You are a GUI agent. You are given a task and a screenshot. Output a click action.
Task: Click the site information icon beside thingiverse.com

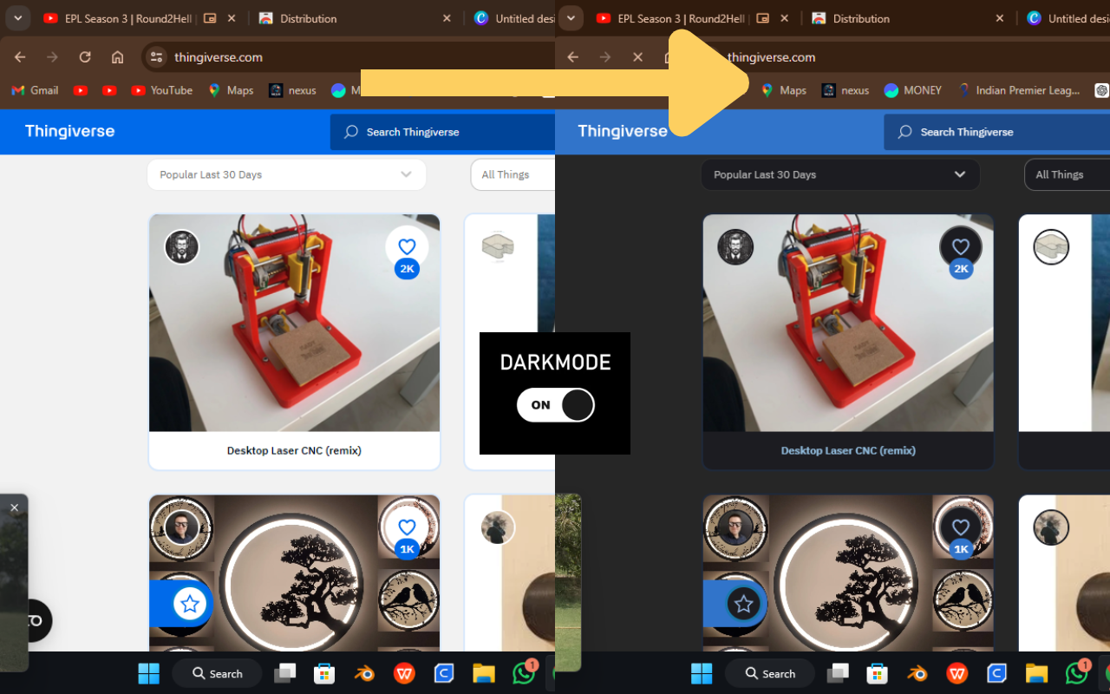point(155,57)
